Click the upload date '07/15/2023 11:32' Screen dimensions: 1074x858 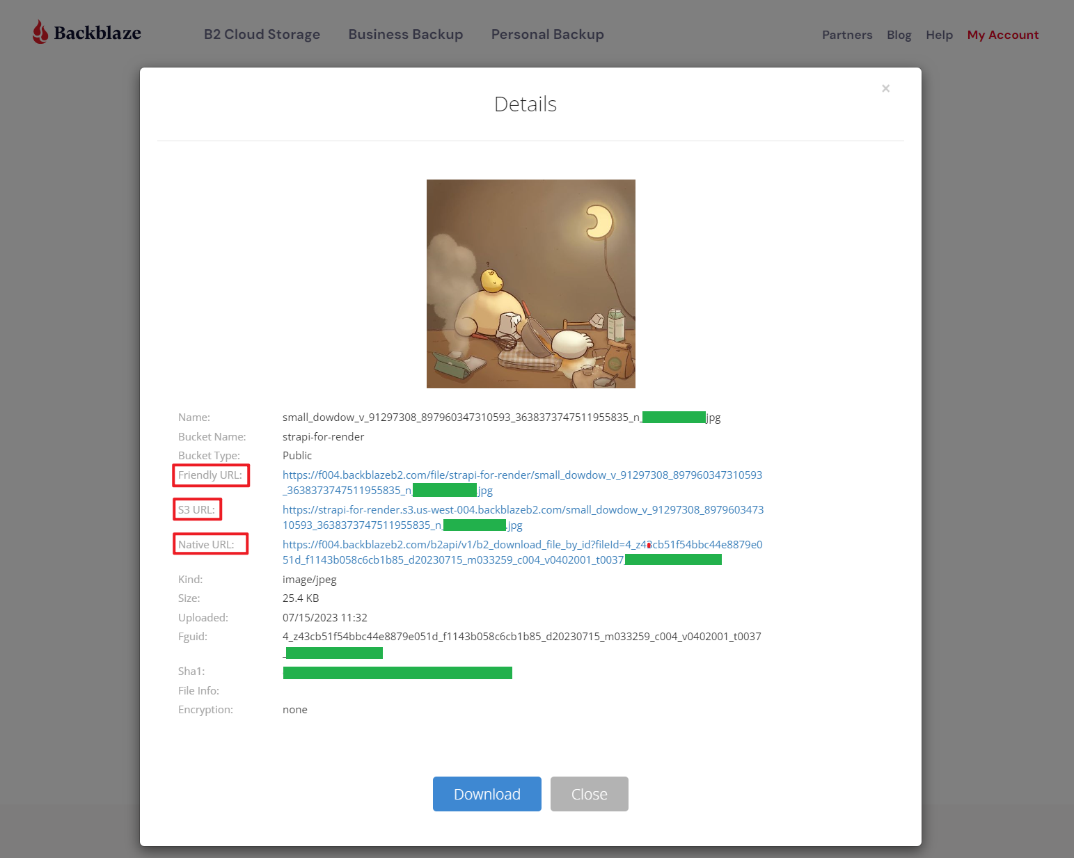325,617
